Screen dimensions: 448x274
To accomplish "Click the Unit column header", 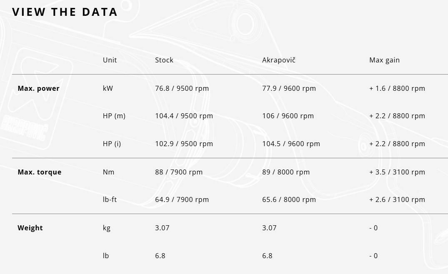I will pos(110,60).
